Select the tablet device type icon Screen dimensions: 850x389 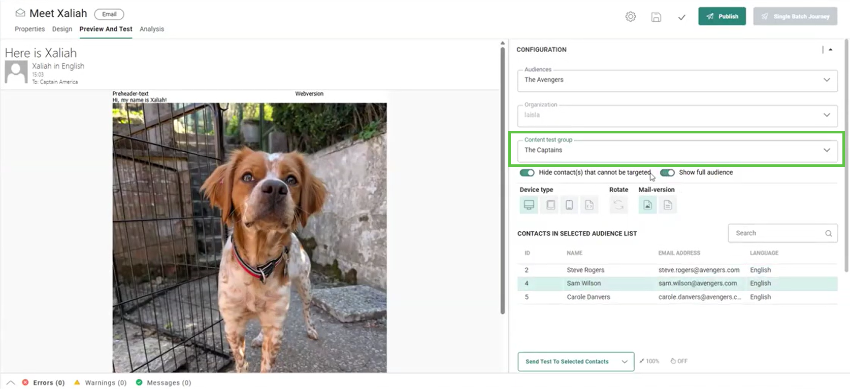click(x=550, y=205)
